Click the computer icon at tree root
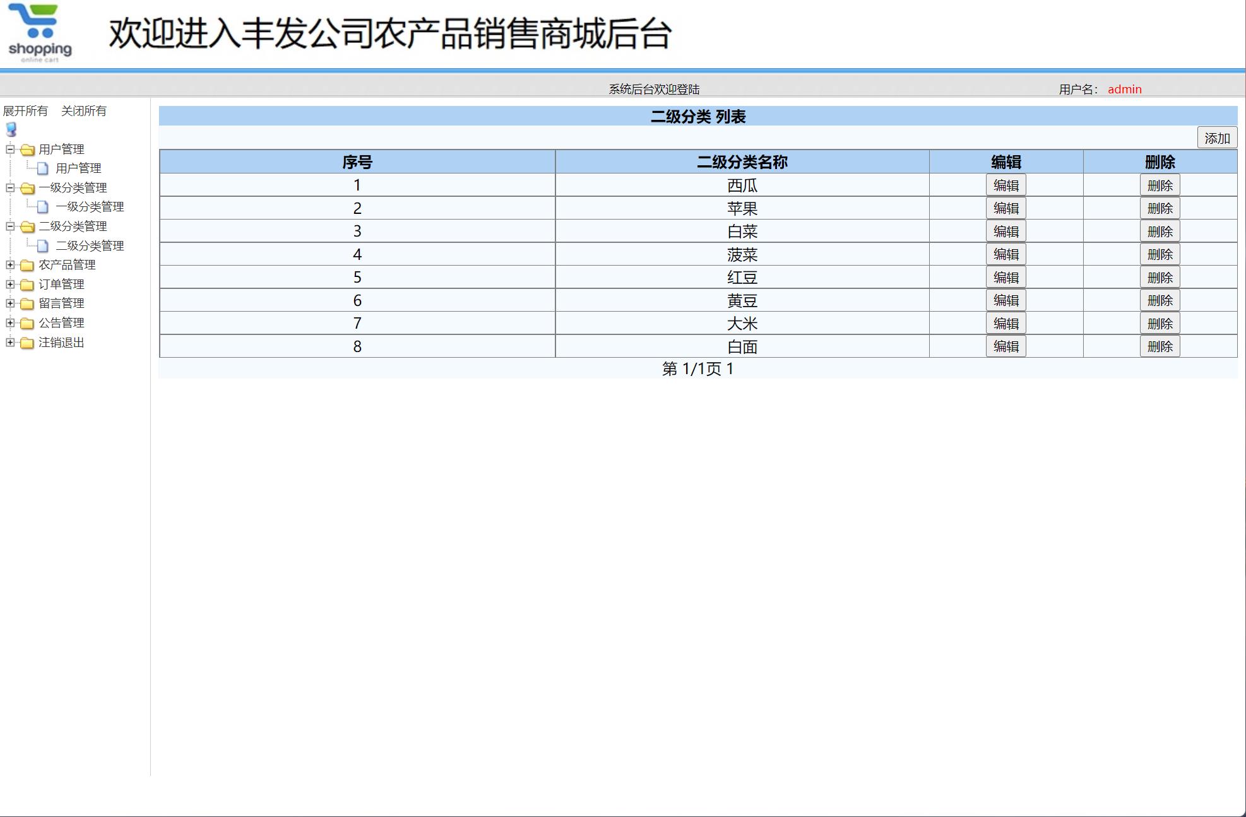The width and height of the screenshot is (1246, 817). point(10,131)
